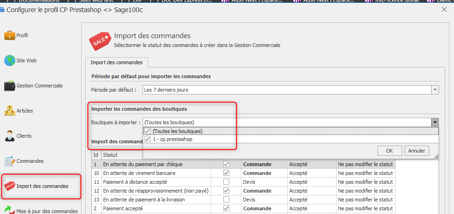Viewport: 454px width, 214px height.
Task: Open the Commandes settings page
Action: point(30,161)
